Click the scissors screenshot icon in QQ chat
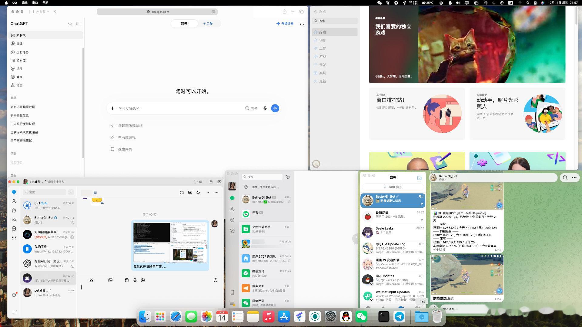The height and width of the screenshot is (327, 582). pyautogui.click(x=91, y=280)
